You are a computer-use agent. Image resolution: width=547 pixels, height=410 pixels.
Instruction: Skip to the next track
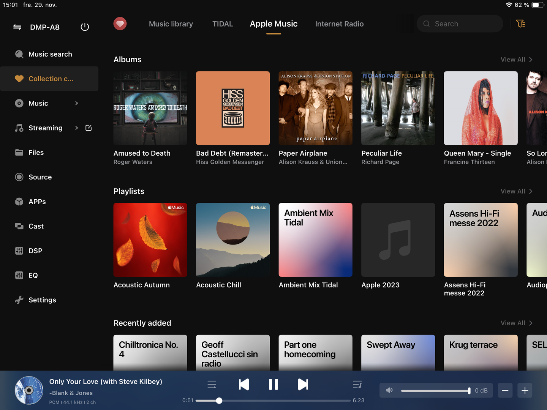click(x=303, y=385)
